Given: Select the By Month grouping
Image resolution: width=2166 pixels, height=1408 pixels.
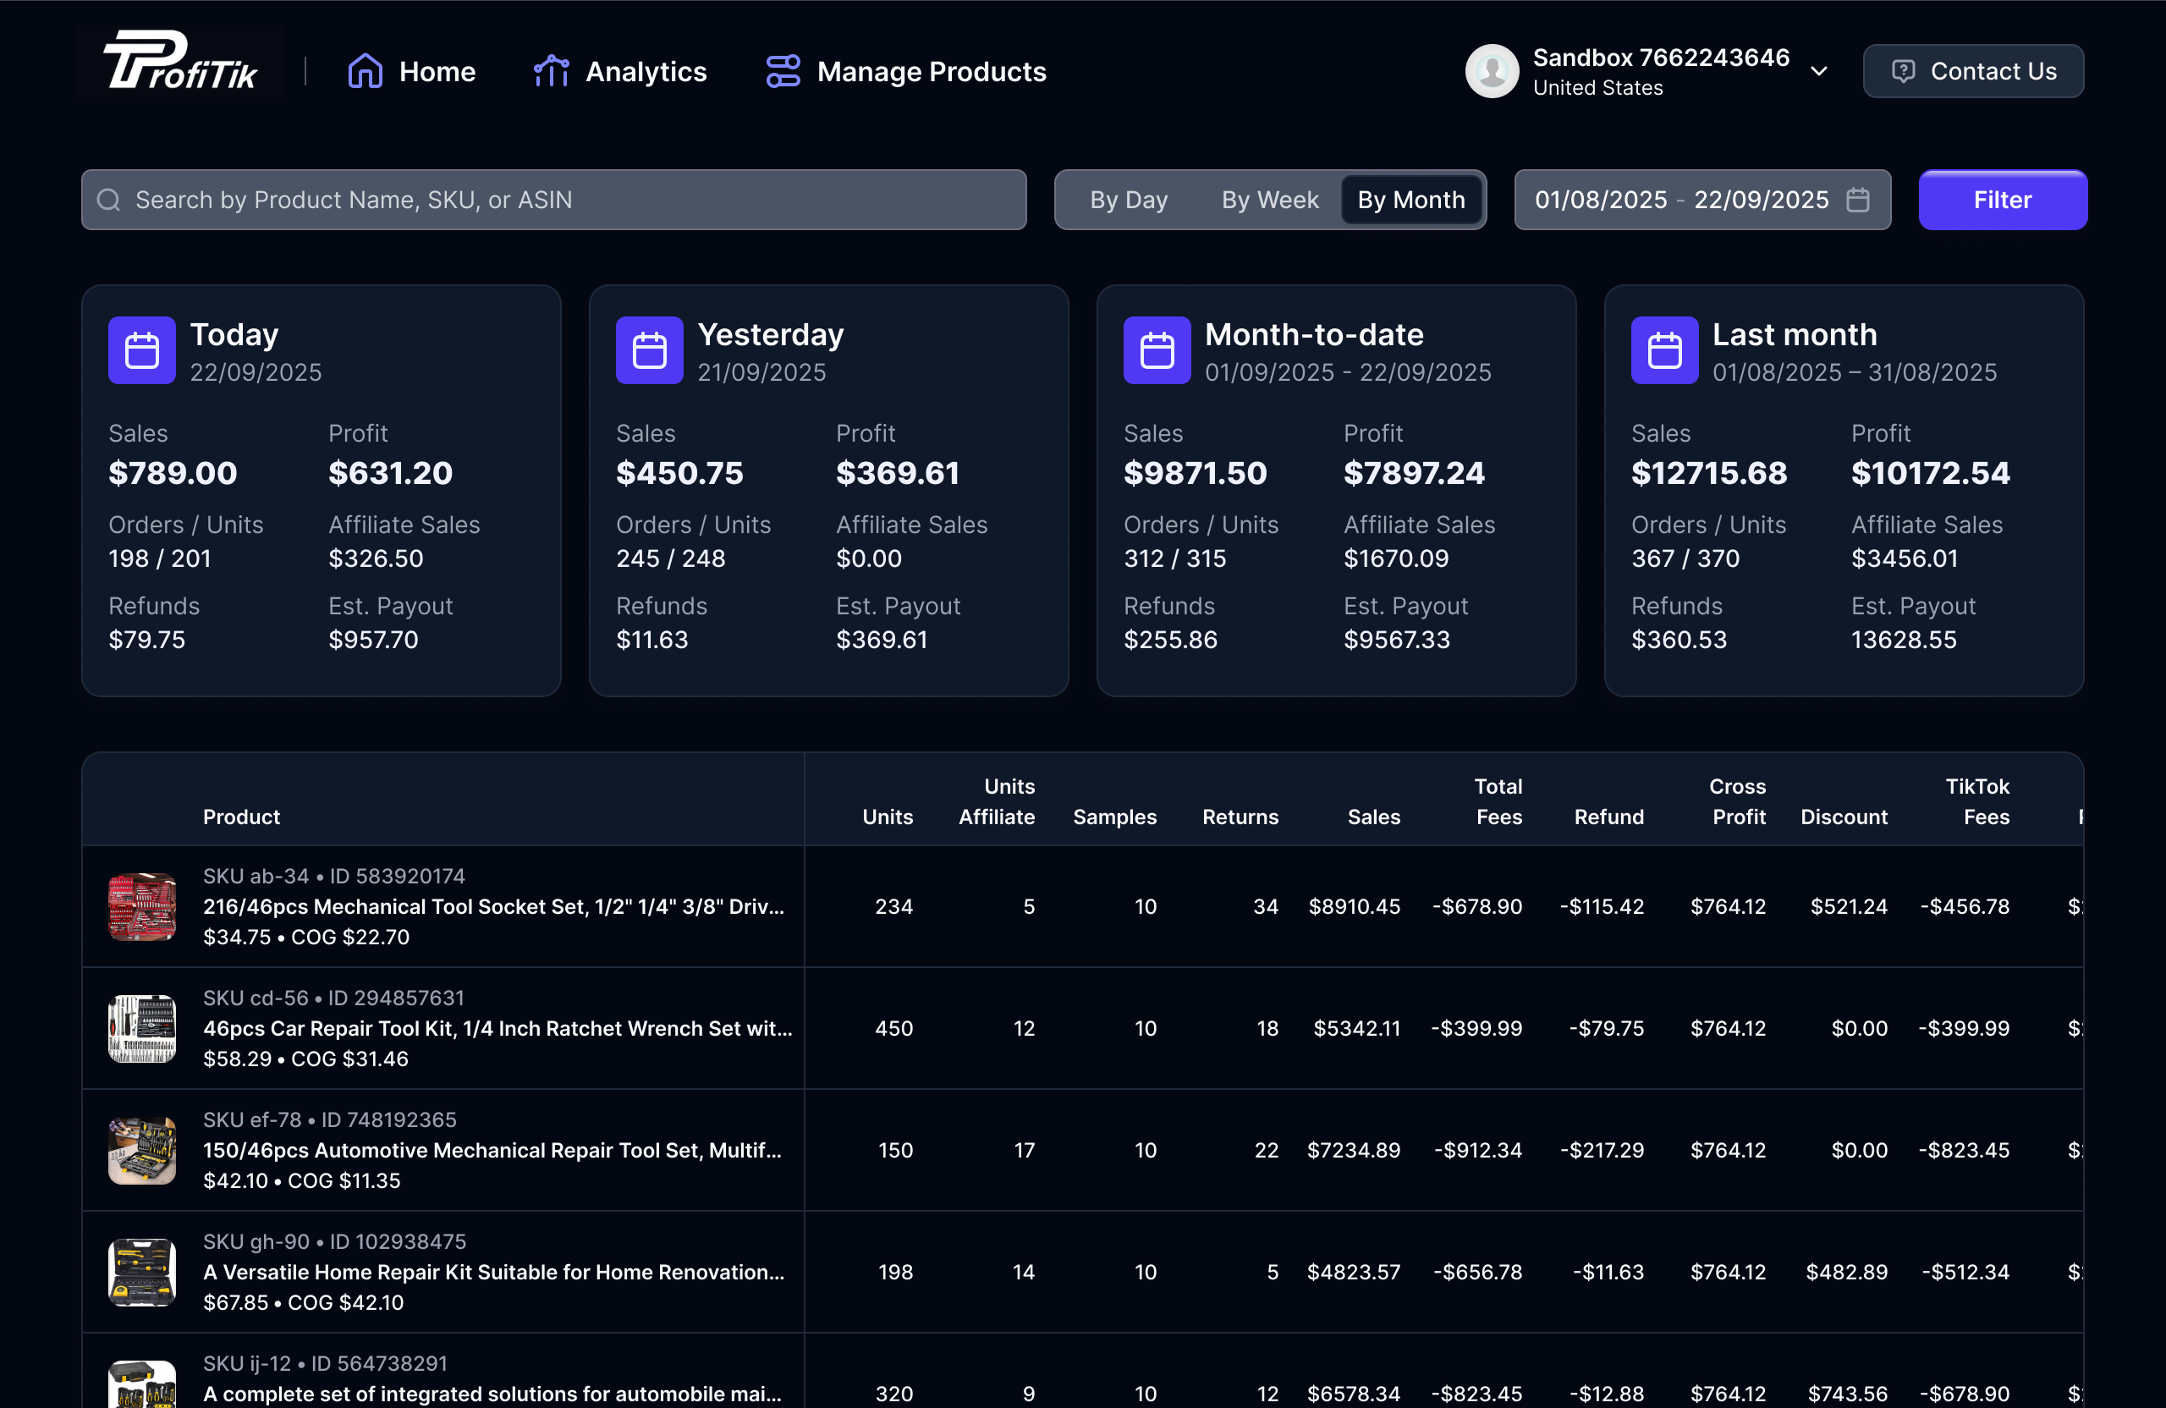Looking at the screenshot, I should coord(1410,200).
